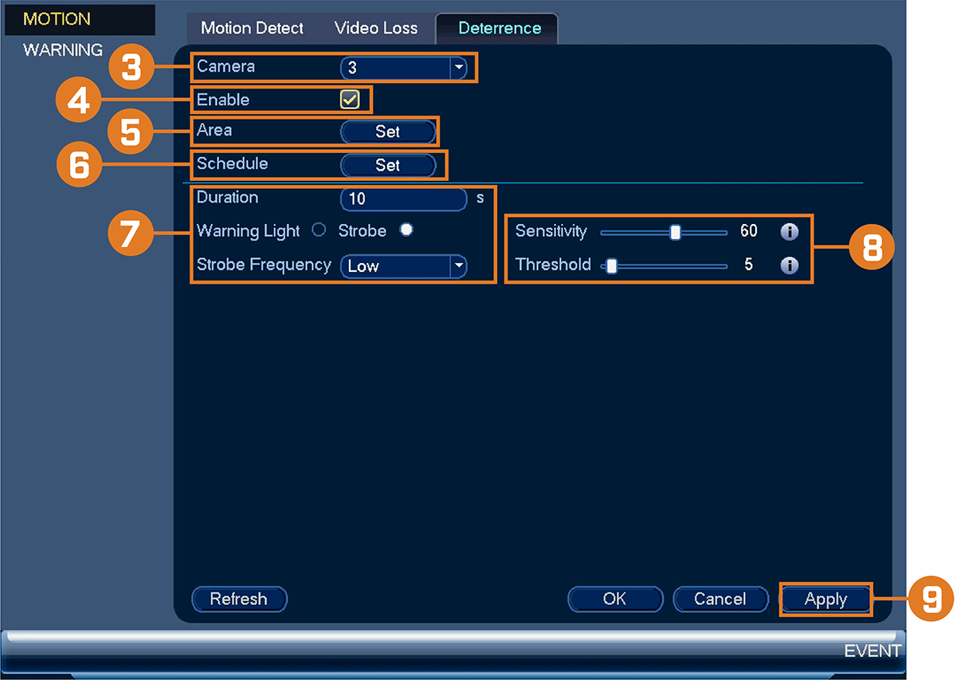Viewport: 956px width, 680px height.
Task: Open the Camera dropdown
Action: click(403, 68)
